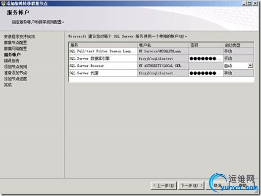Click the 密码 column header
This screenshot has height=196, width=261.
coord(206,45)
